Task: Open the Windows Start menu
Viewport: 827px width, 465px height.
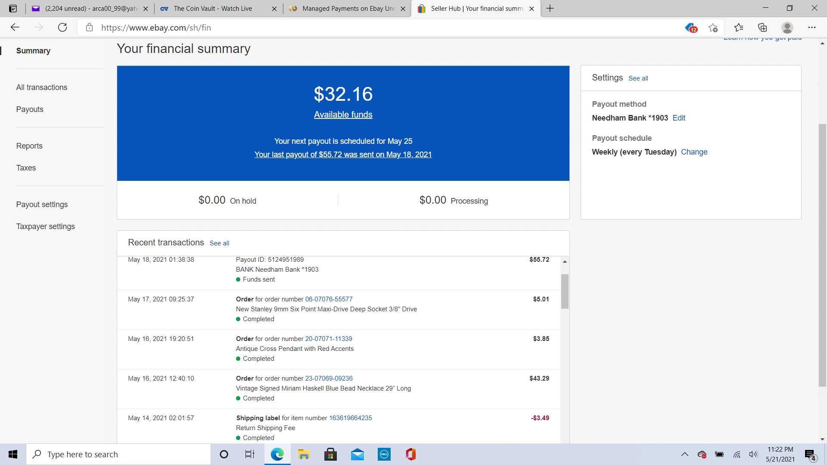Action: (x=13, y=454)
